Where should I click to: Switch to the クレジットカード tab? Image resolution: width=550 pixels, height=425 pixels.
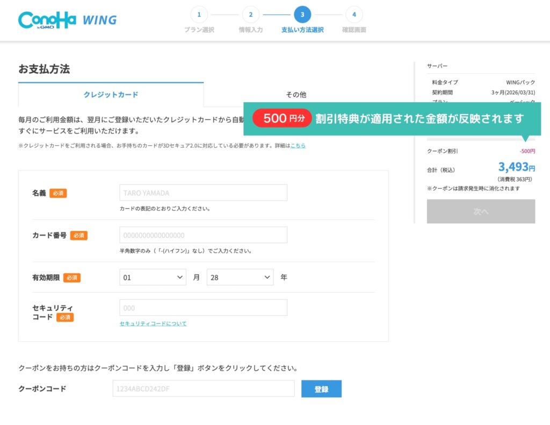coord(111,94)
